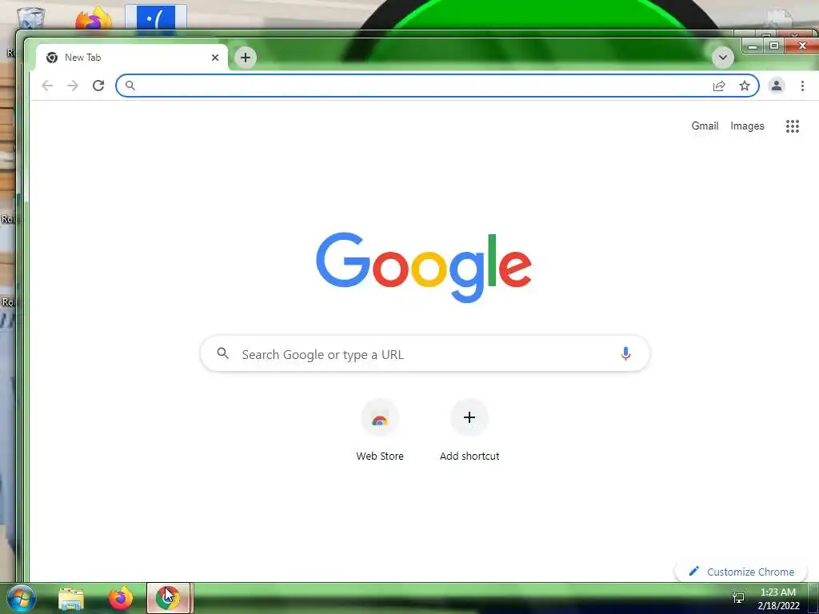Click the forward navigation arrow
The image size is (819, 614).
[x=73, y=86]
